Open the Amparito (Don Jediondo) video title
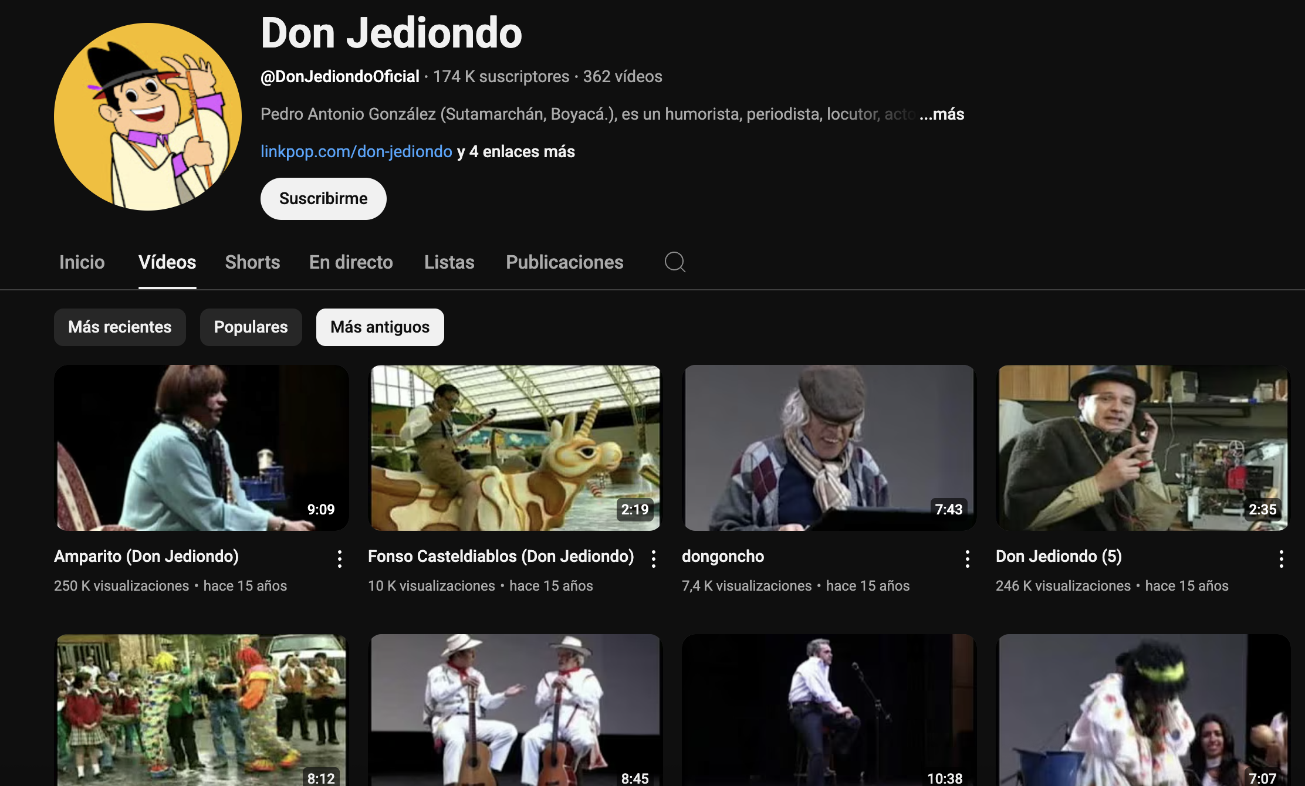This screenshot has height=786, width=1305. 146,556
